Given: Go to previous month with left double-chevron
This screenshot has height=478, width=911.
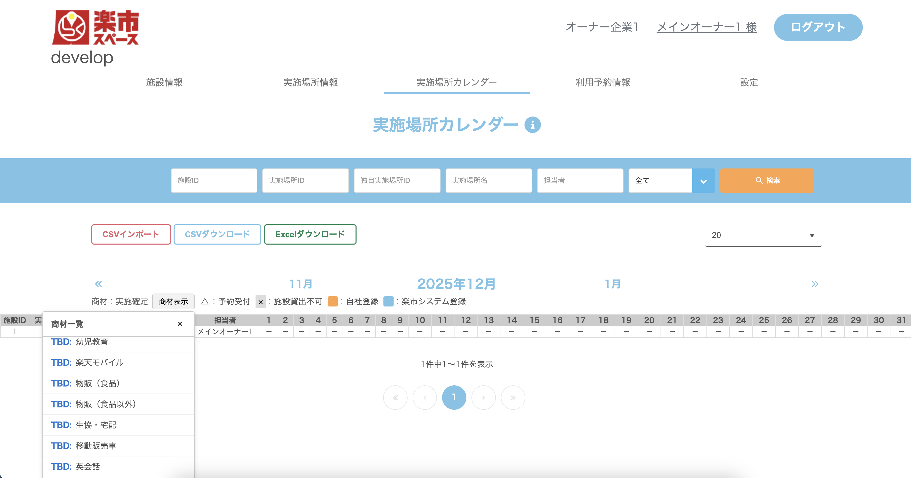Looking at the screenshot, I should [98, 284].
